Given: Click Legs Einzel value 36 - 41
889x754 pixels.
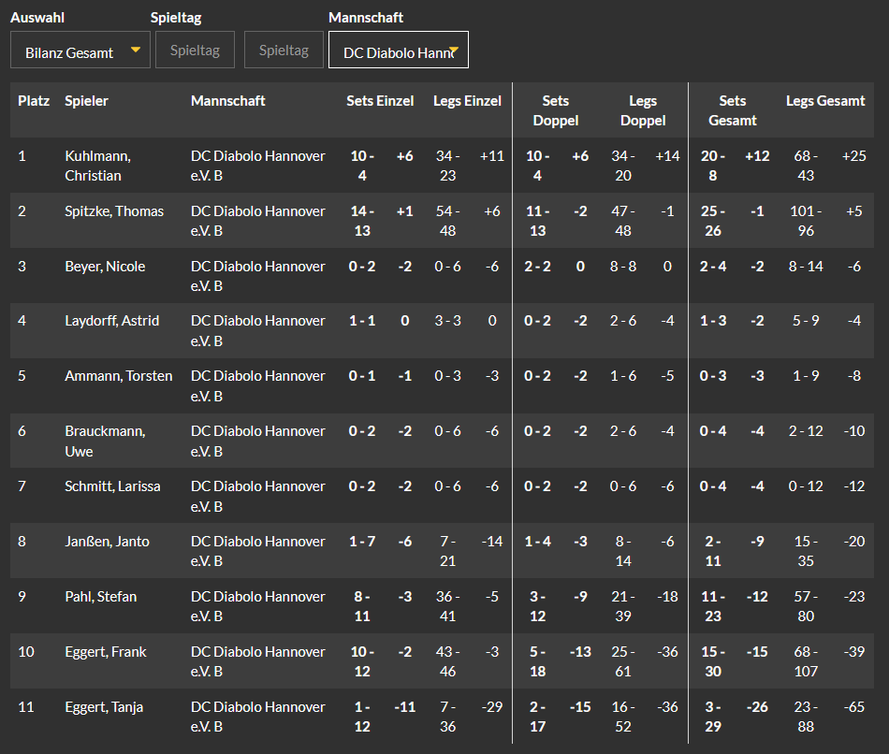Looking at the screenshot, I should point(448,606).
